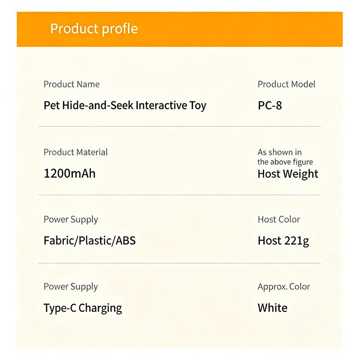Click the Power Supply label above Type-C Charging
Screen dimensions: 360x360
[x=71, y=287]
